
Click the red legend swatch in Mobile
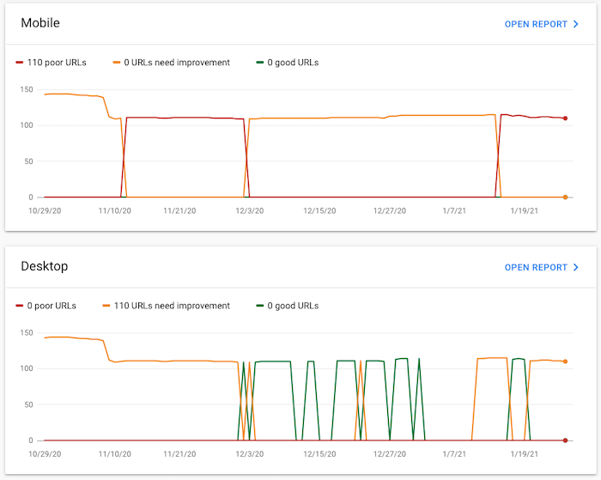click(x=20, y=63)
